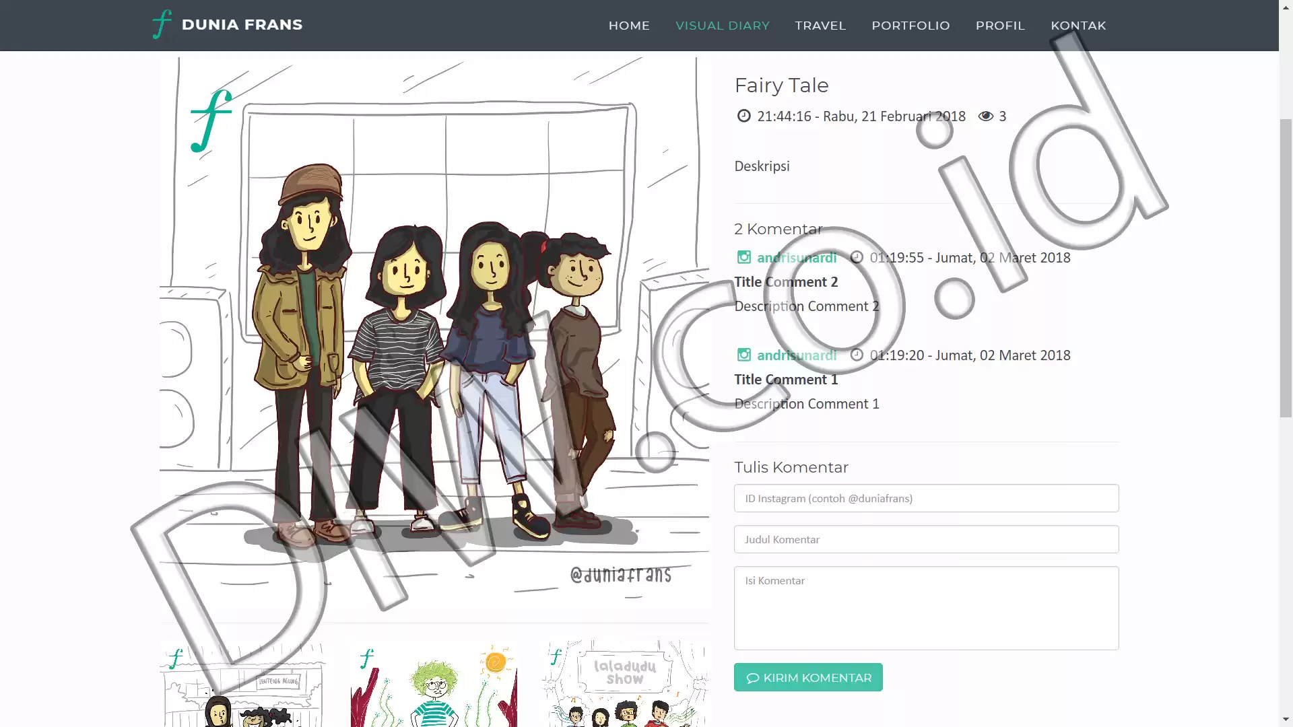Click Instagram icon on the 01:19:55 comment

(743, 257)
